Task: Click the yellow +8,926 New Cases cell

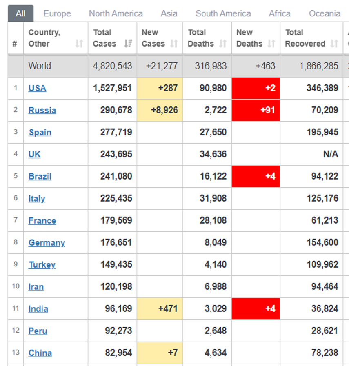Action: coord(160,110)
